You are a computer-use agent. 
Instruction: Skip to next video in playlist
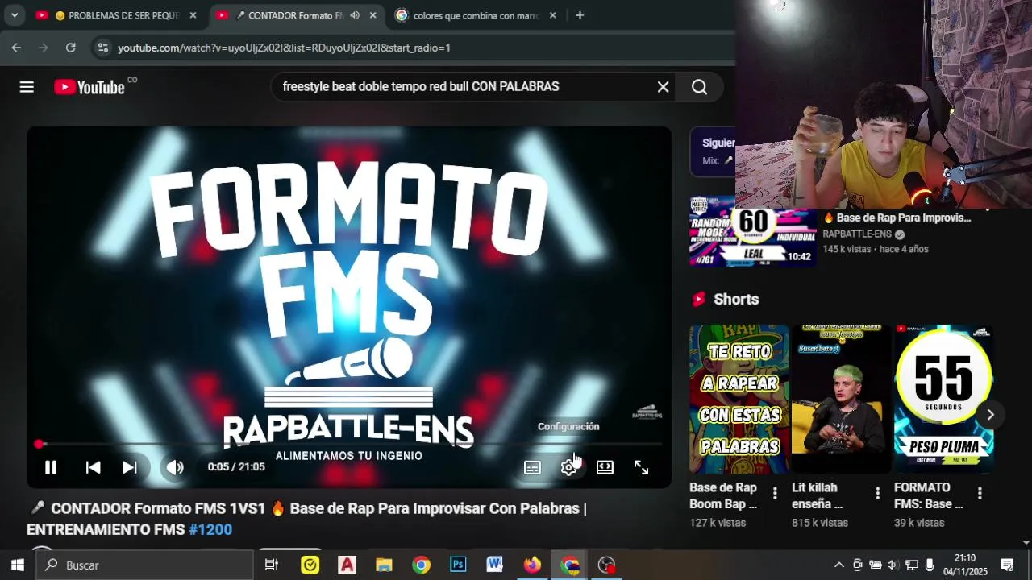click(129, 467)
